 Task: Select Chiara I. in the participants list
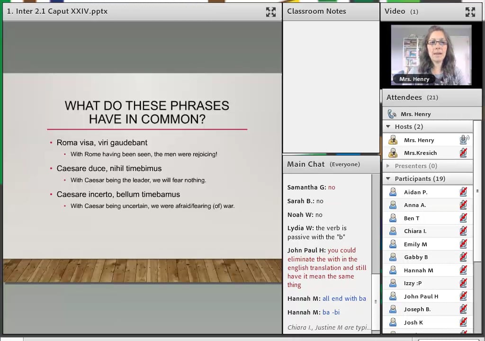[428, 231]
